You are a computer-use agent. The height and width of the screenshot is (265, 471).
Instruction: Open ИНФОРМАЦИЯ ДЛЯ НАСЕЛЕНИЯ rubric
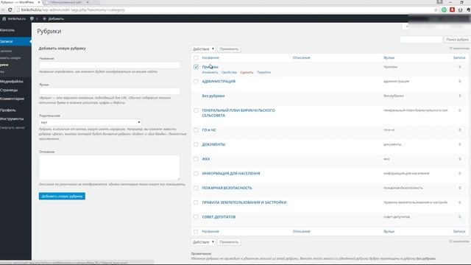[231, 174]
